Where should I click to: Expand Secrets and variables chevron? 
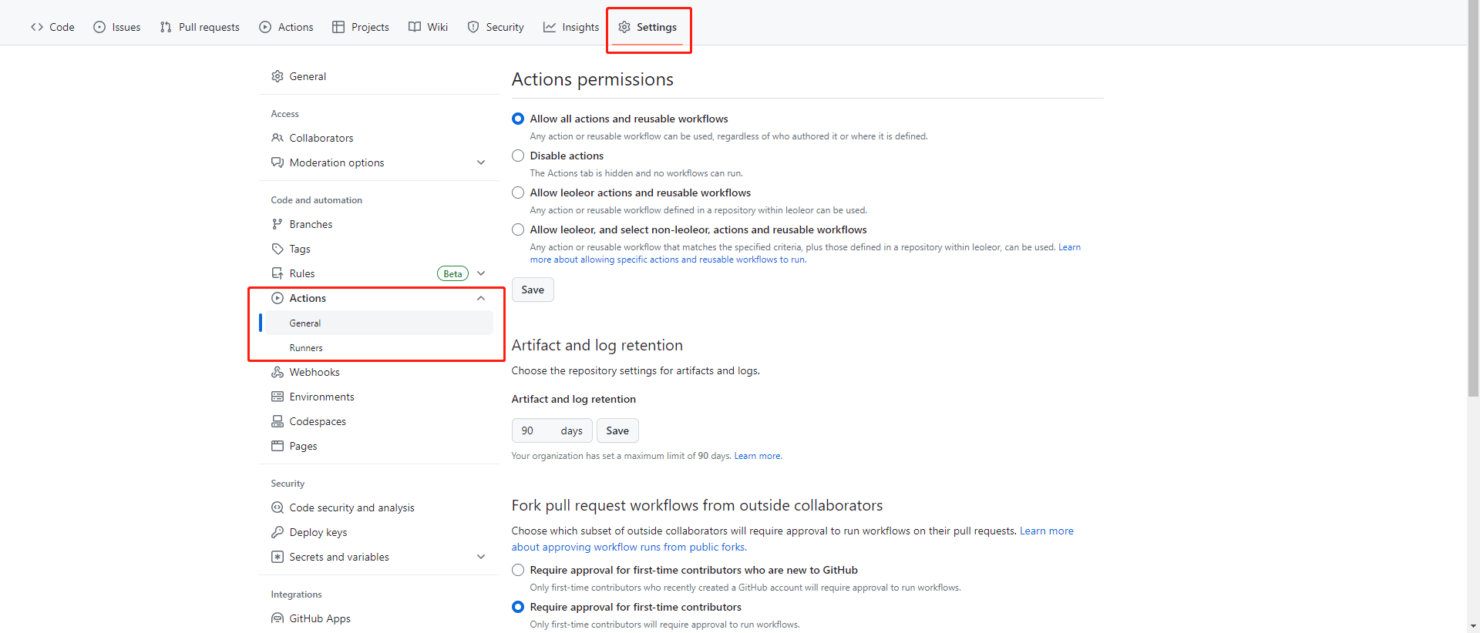(x=481, y=557)
